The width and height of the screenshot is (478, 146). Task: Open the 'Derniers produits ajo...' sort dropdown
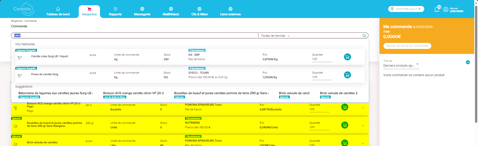pos(401,65)
